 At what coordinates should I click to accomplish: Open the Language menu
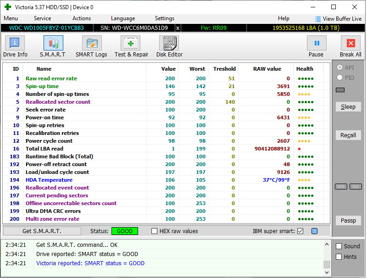pos(123,18)
